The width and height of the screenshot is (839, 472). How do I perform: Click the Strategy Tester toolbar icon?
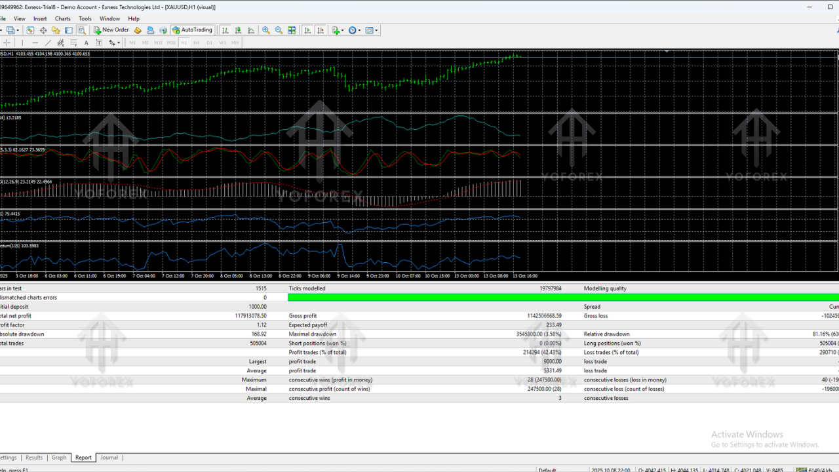click(81, 30)
